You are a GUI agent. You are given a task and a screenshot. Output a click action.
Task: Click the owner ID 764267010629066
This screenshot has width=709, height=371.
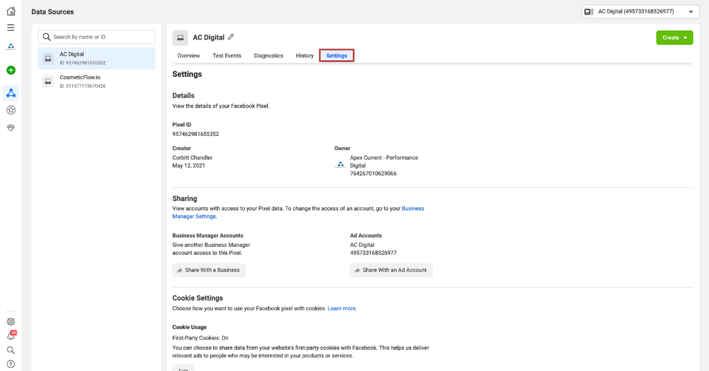(373, 174)
